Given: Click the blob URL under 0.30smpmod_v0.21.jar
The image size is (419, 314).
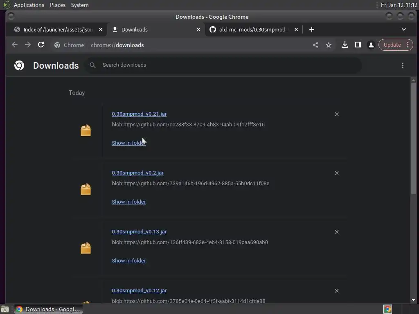Looking at the screenshot, I should (188, 124).
